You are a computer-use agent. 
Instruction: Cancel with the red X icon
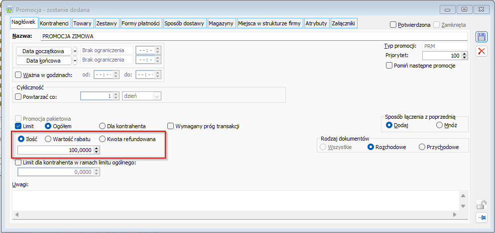[x=481, y=51]
